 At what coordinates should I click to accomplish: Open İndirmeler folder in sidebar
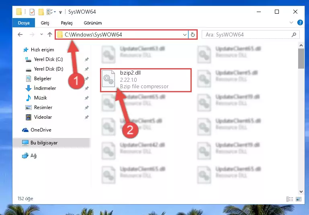[45, 88]
